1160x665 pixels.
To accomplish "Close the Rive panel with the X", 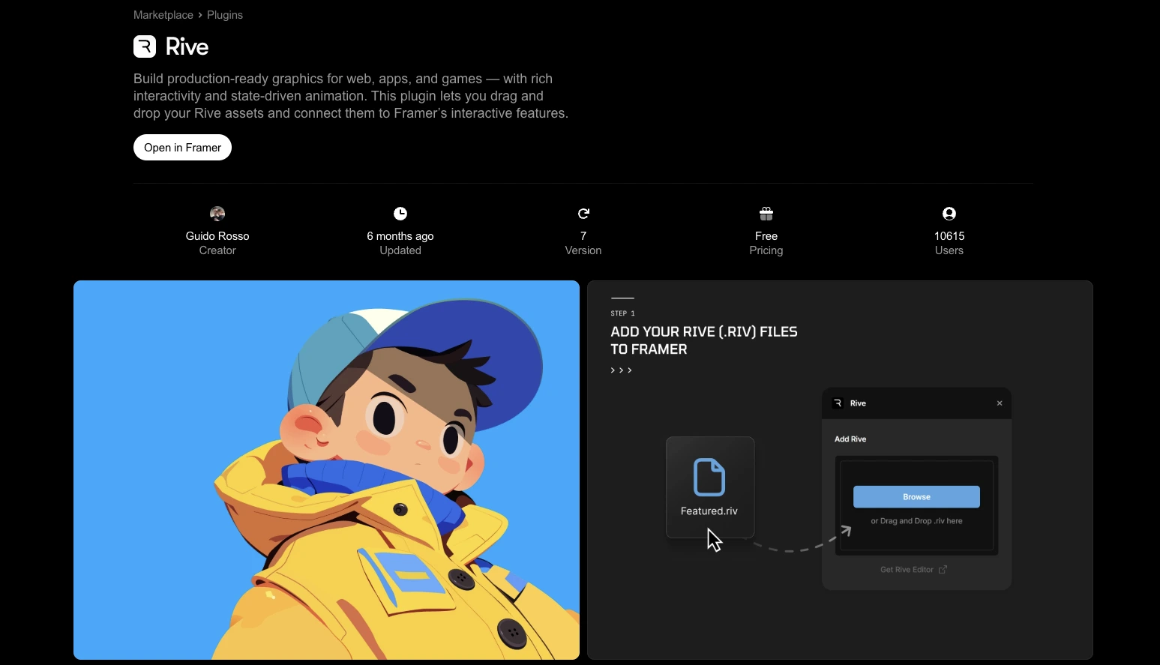I will [x=1000, y=403].
